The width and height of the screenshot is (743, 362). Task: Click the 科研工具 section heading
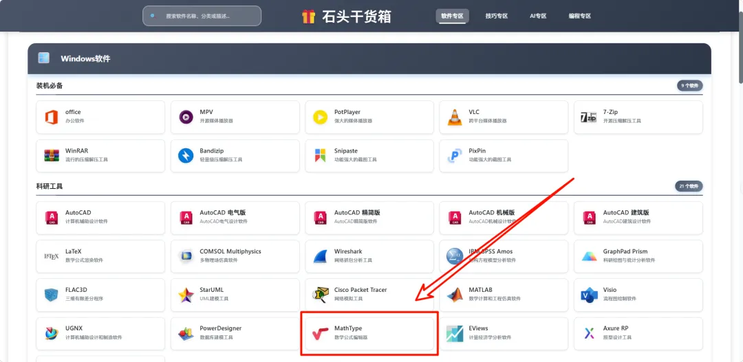[50, 186]
